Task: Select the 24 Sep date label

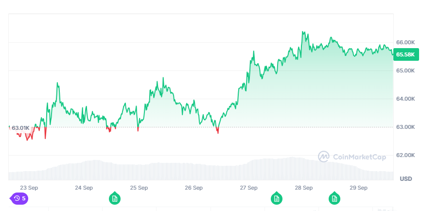Action: point(84,187)
